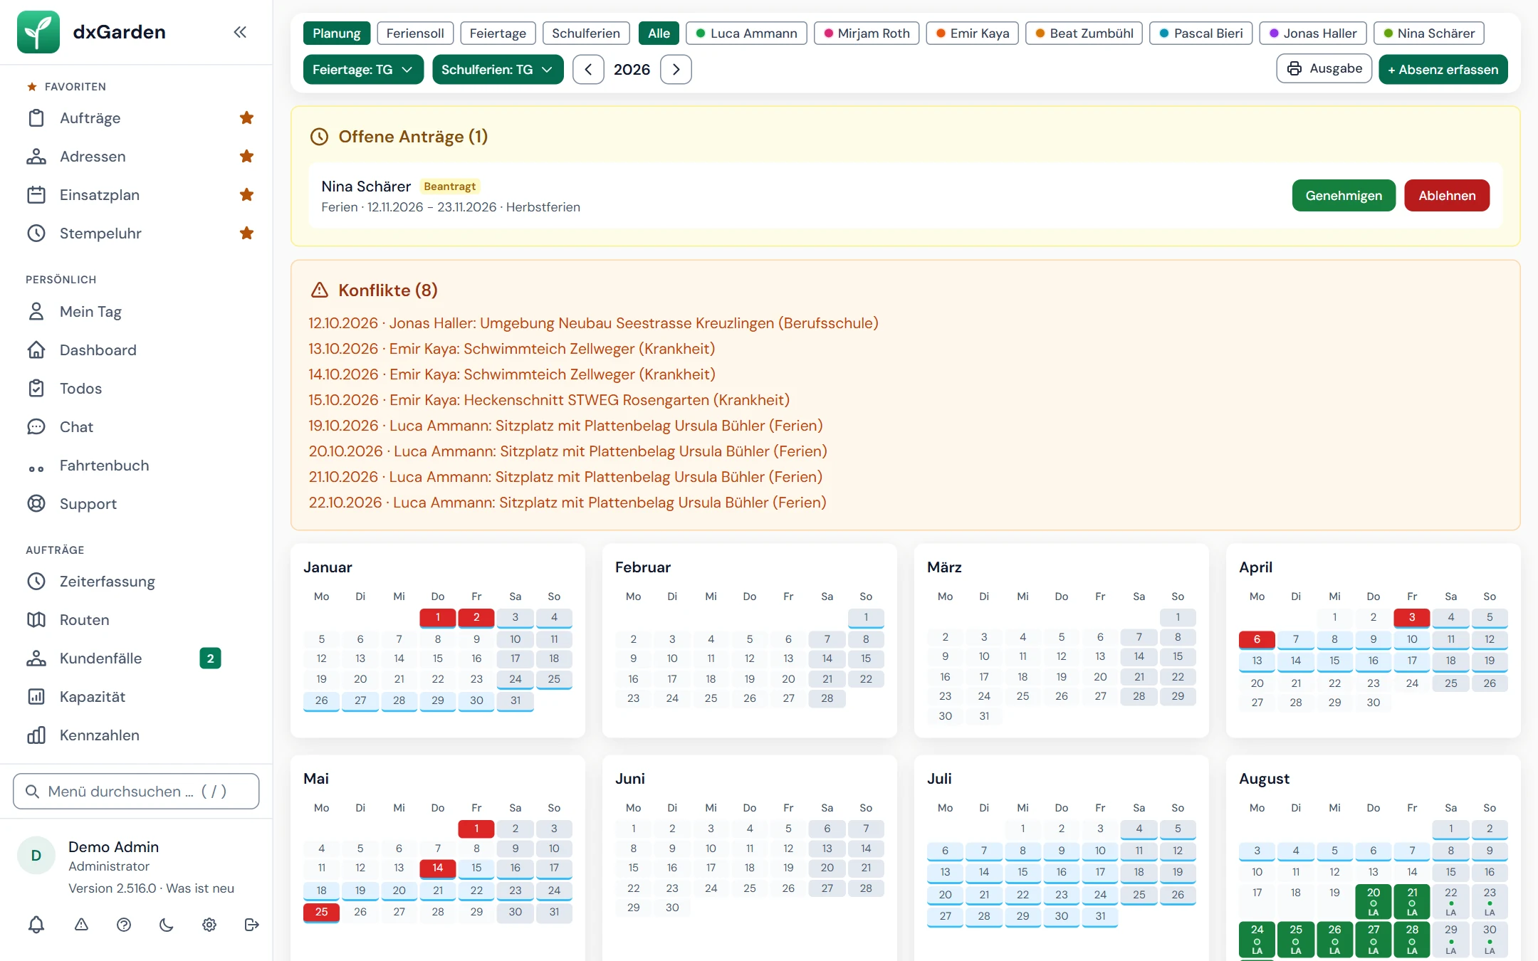Click + Absenz erfassen button
The height and width of the screenshot is (961, 1538).
[x=1443, y=70]
